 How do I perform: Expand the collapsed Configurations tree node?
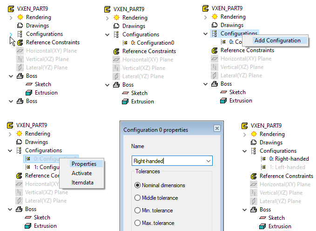(x=11, y=34)
